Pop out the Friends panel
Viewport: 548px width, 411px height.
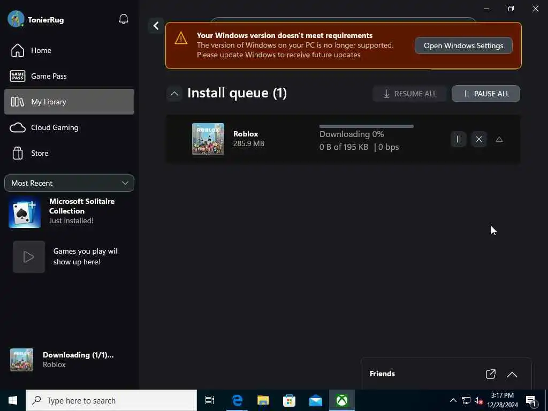tap(491, 374)
